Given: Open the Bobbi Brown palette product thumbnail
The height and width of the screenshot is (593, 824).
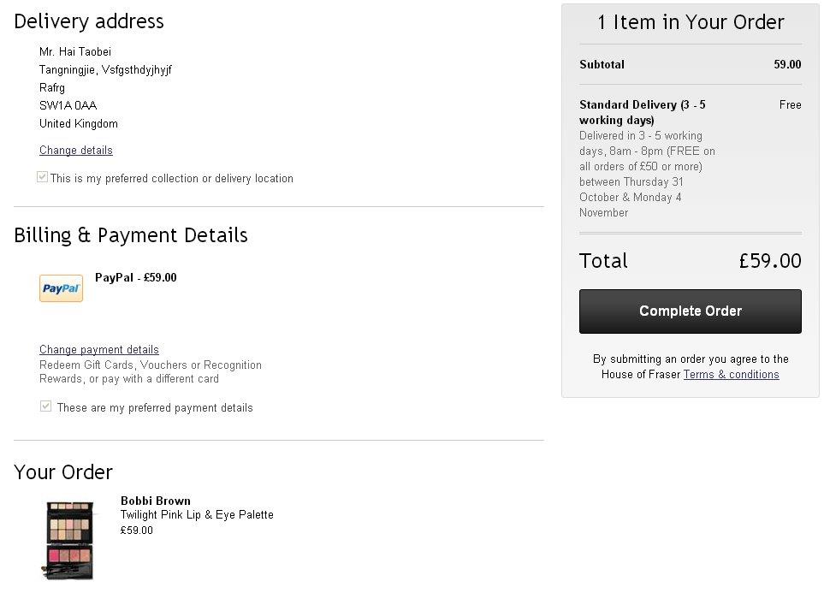Looking at the screenshot, I should point(69,540).
